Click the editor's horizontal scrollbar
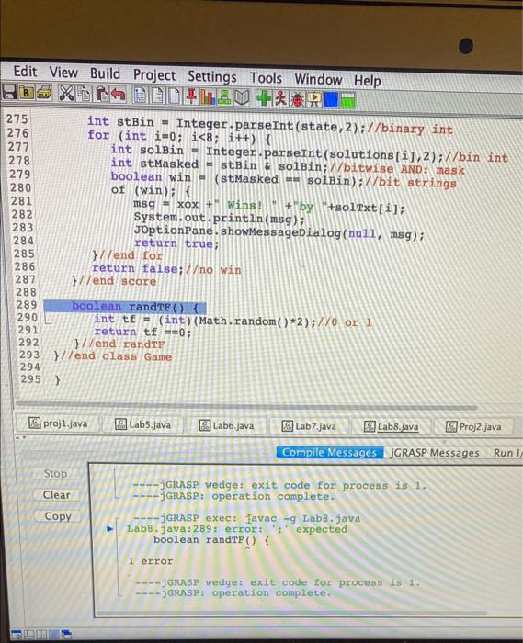Viewport: 523px width, 643px height. tap(246, 405)
